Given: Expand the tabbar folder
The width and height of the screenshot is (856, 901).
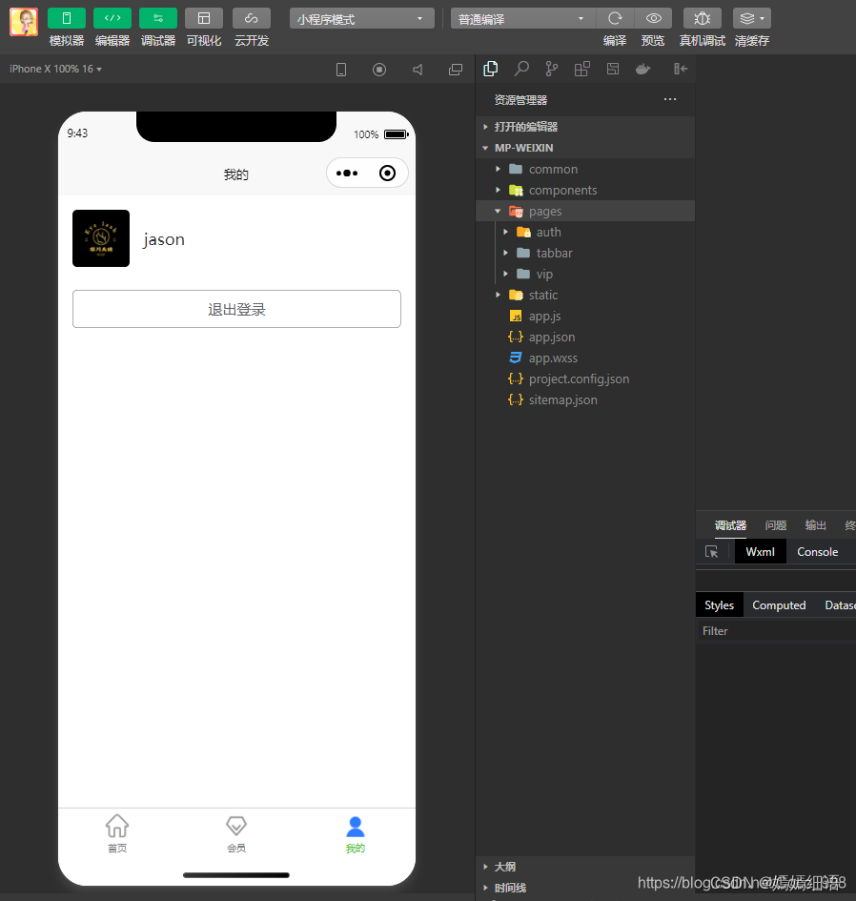Looking at the screenshot, I should coord(585,253).
